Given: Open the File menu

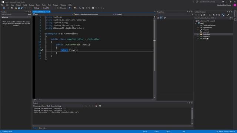Looking at the screenshot, I should pyautogui.click(x=2, y=5).
